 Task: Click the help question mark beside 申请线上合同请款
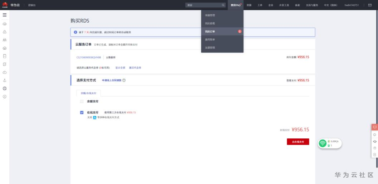coord(124,80)
